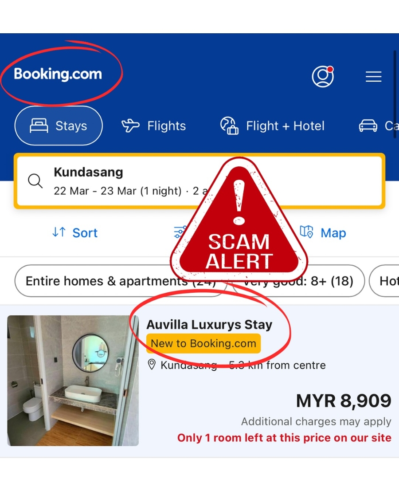Click the MYR 8,909 price
Image resolution: width=399 pixels, height=499 pixels.
tap(344, 401)
